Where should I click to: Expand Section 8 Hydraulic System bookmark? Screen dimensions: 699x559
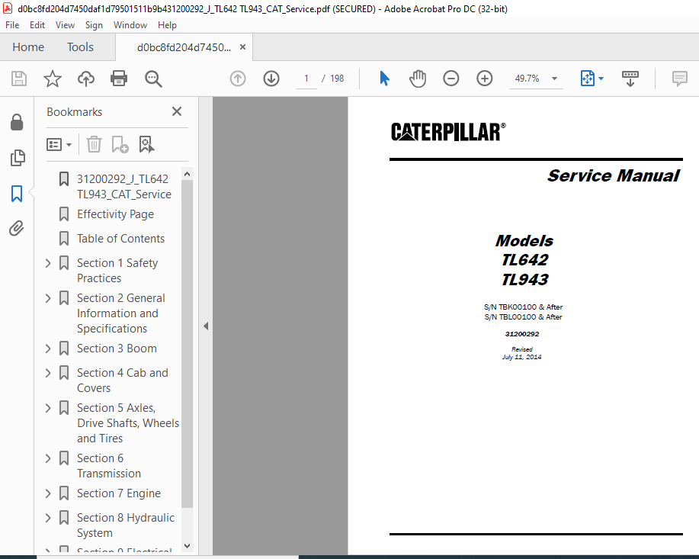[x=48, y=518]
